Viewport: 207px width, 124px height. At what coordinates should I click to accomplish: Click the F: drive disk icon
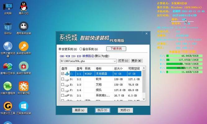67,90
